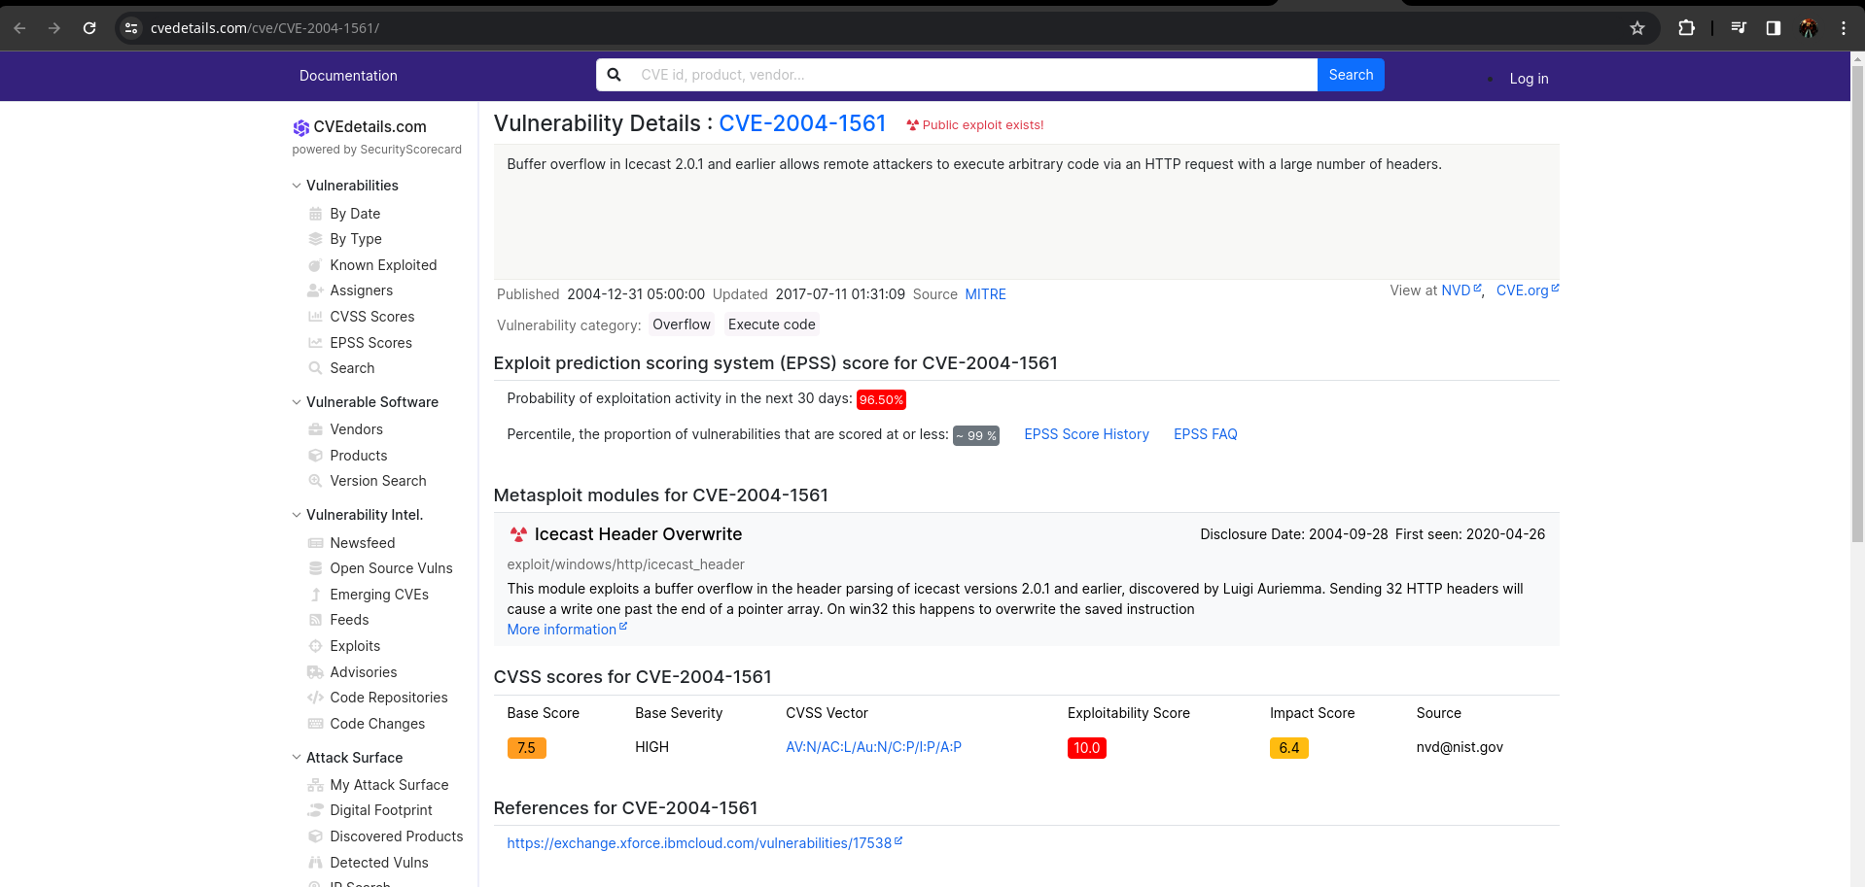Open the browser side panel icon
The image size is (1865, 887).
point(1774,28)
